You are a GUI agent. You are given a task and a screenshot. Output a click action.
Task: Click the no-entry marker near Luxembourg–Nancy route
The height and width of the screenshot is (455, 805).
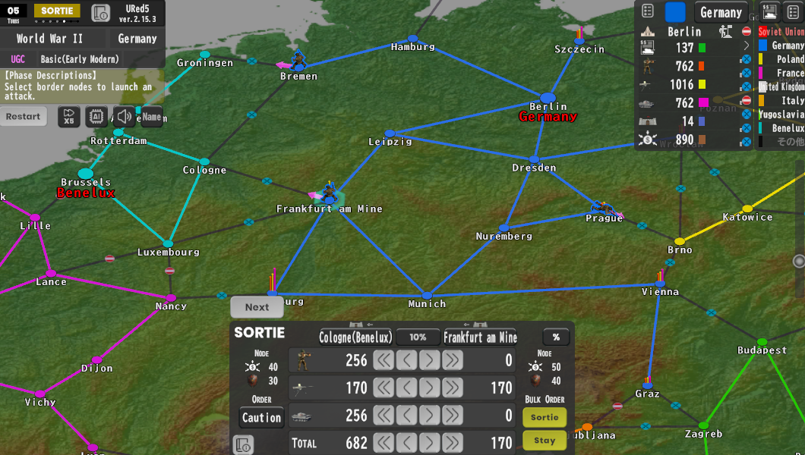coord(170,271)
